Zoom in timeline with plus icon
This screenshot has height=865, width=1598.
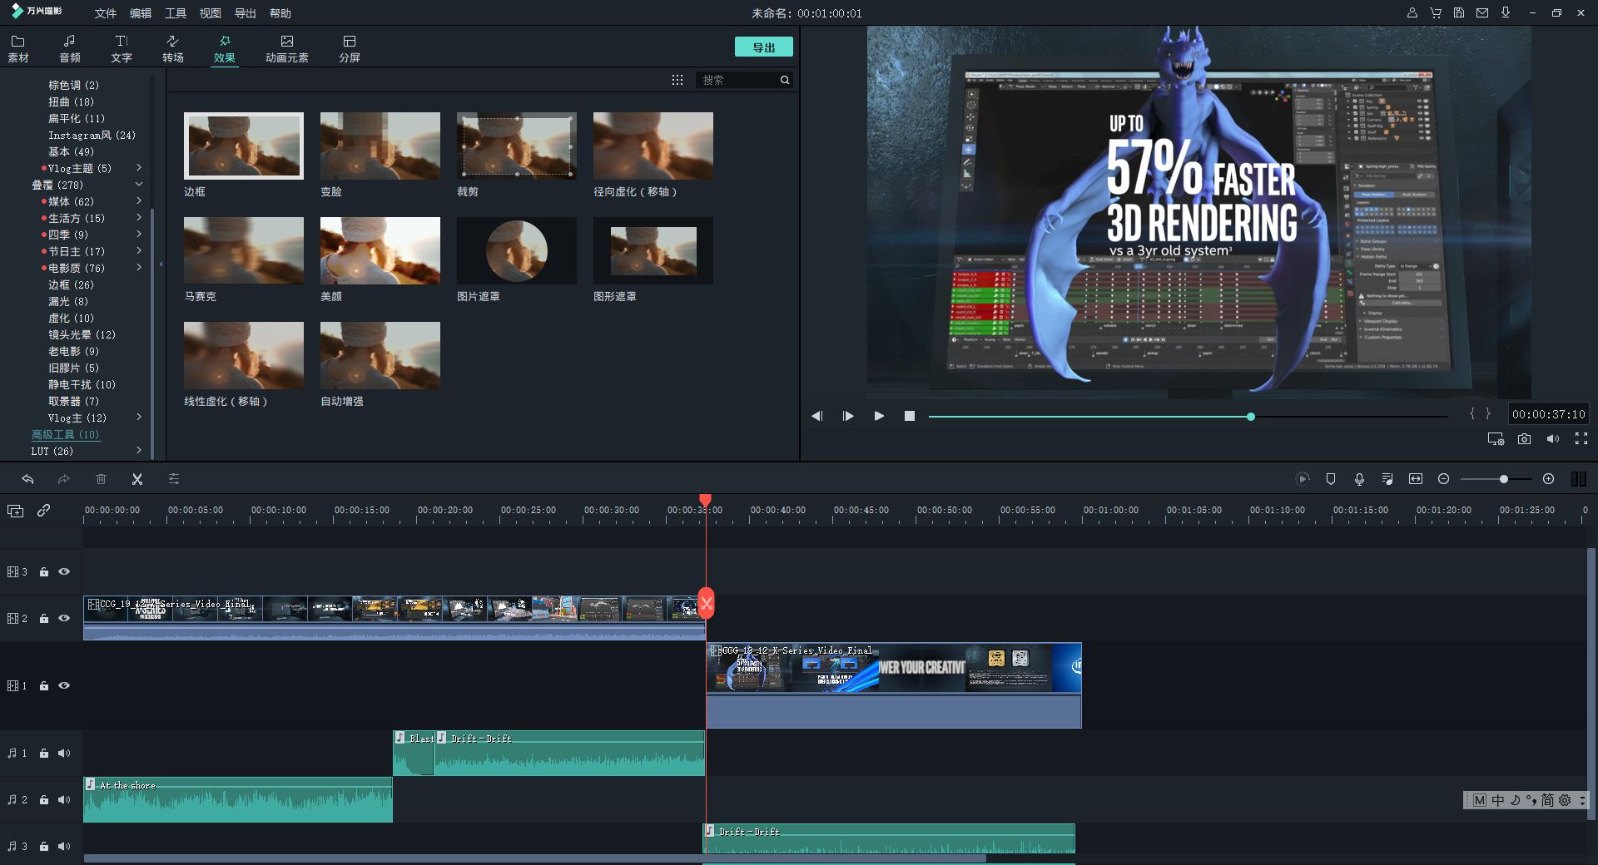tap(1548, 479)
